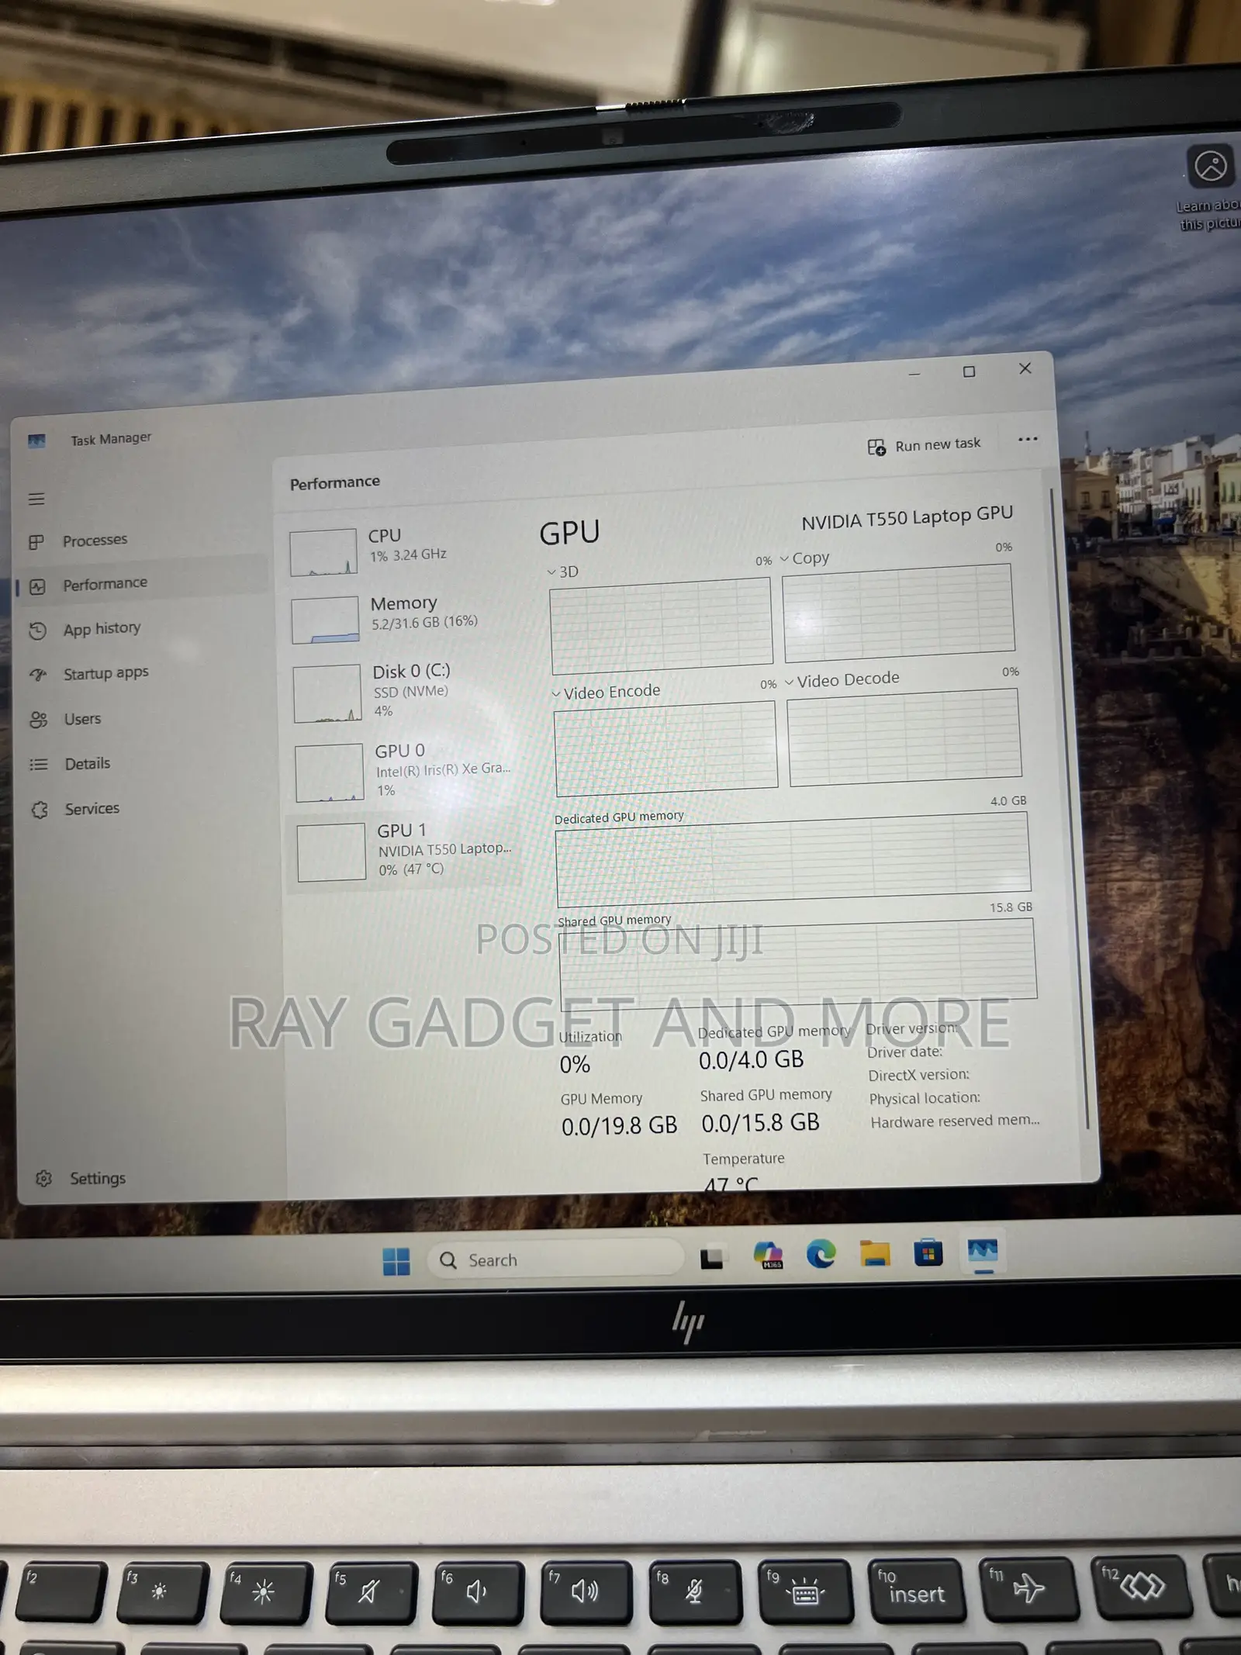Open File Explorer from taskbar
This screenshot has width=1241, height=1655.
click(x=875, y=1253)
